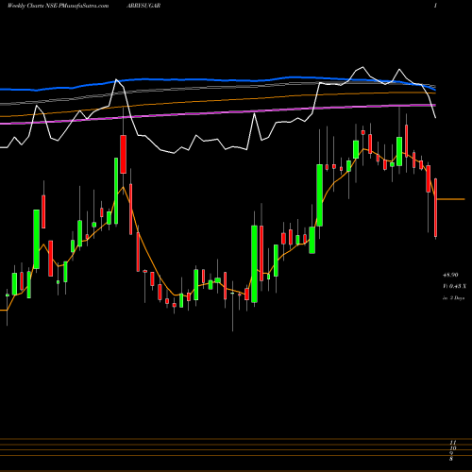Click the tallest green candle near chart center
Viewport: 472px width, 472px height.
tap(254, 263)
